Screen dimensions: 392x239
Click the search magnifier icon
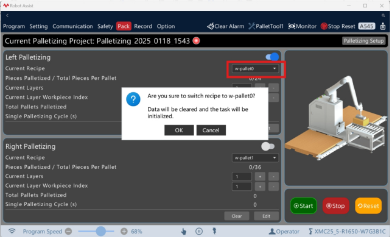click(383, 15)
